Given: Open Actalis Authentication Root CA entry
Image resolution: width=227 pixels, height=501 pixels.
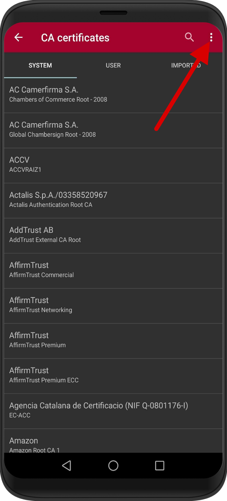Looking at the screenshot, I should point(113,200).
